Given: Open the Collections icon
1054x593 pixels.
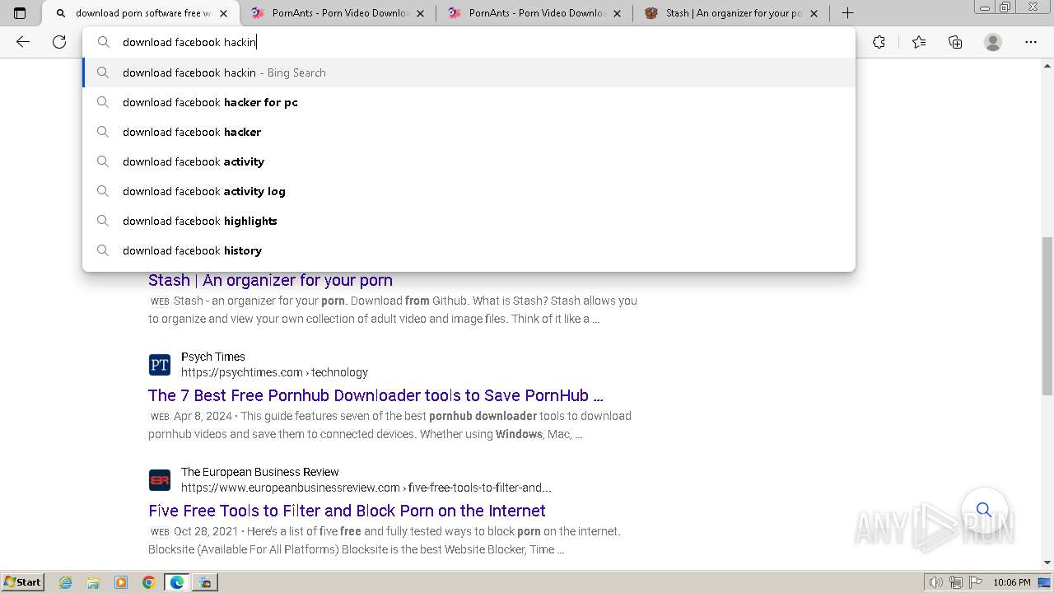Looking at the screenshot, I should point(955,42).
